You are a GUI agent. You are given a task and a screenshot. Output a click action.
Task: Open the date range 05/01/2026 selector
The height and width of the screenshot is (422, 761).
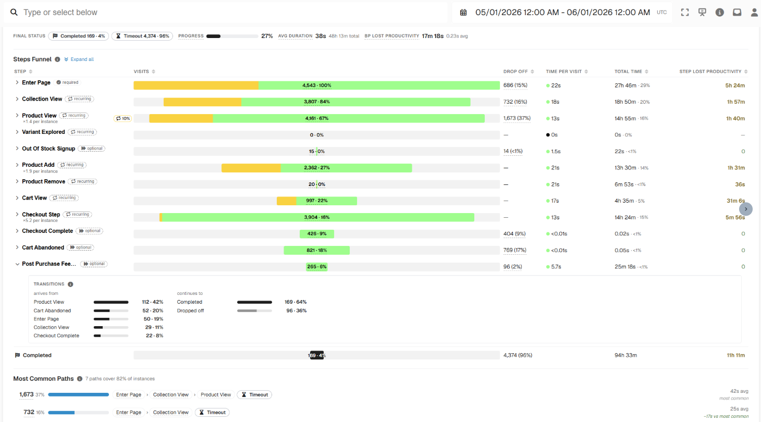(x=562, y=13)
